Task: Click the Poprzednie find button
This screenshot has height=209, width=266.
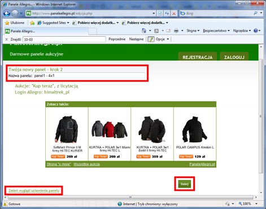Action: point(117,39)
